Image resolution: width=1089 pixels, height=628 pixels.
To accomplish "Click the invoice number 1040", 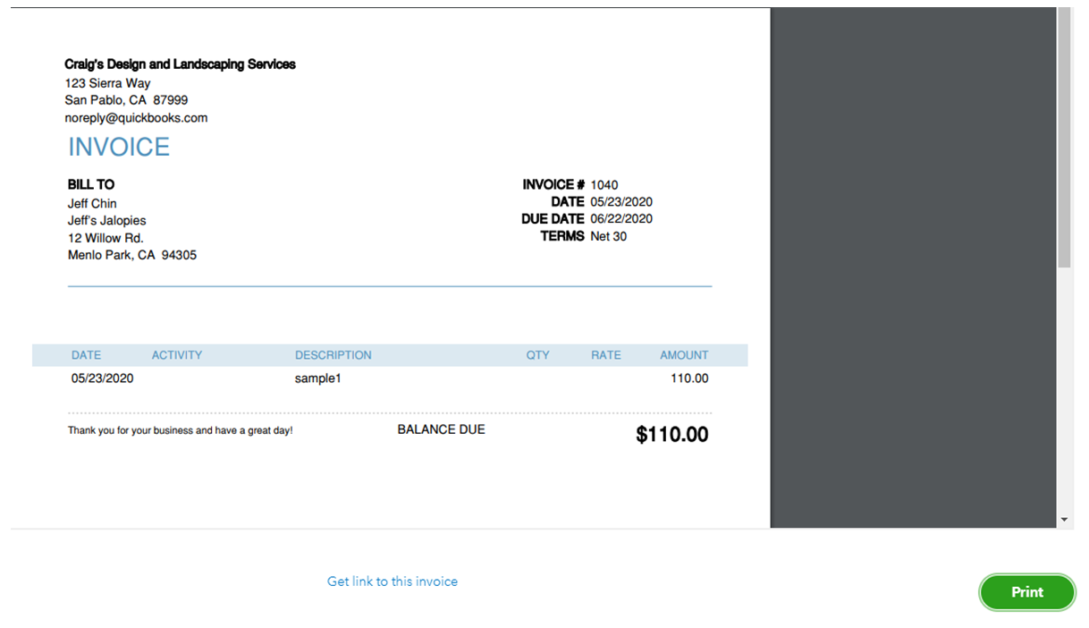I will pos(604,185).
